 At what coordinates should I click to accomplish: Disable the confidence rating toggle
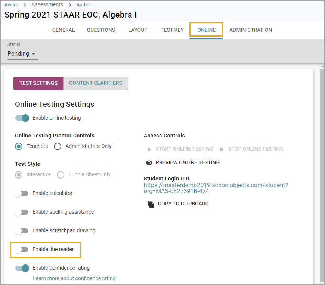pos(22,268)
